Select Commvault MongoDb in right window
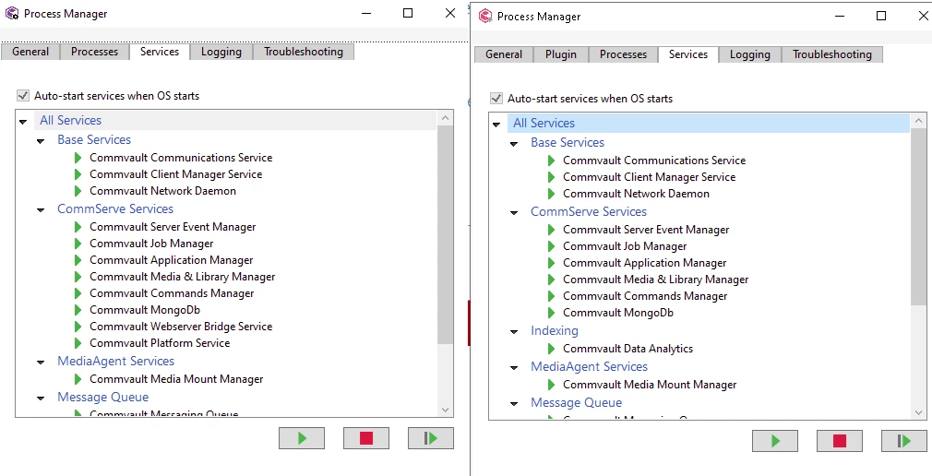The height and width of the screenshot is (476, 932). 618,313
